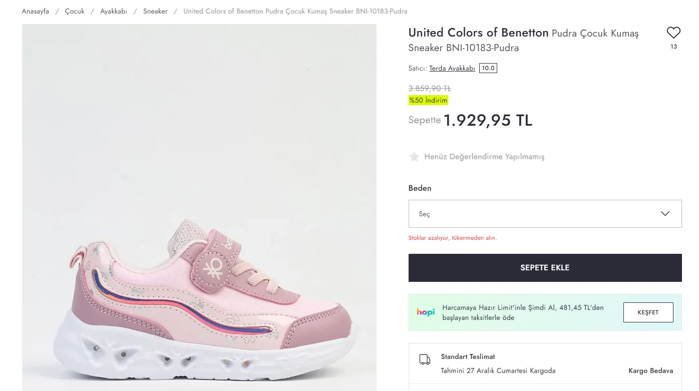
Task: Open Çocuk breadcrumb category
Action: coord(75,11)
